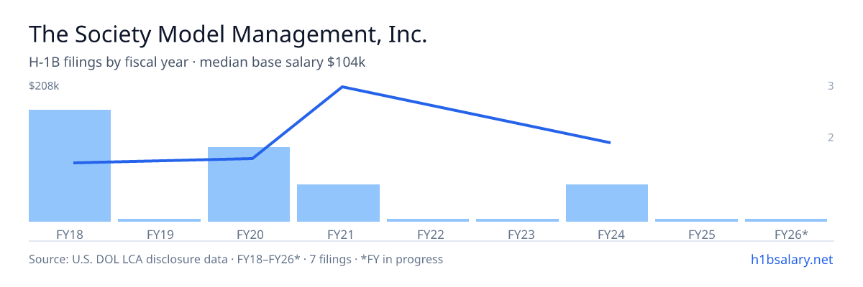Image resolution: width=863 pixels, height=287 pixels.
Task: Click the FY26* bar stub
Action: (x=786, y=220)
